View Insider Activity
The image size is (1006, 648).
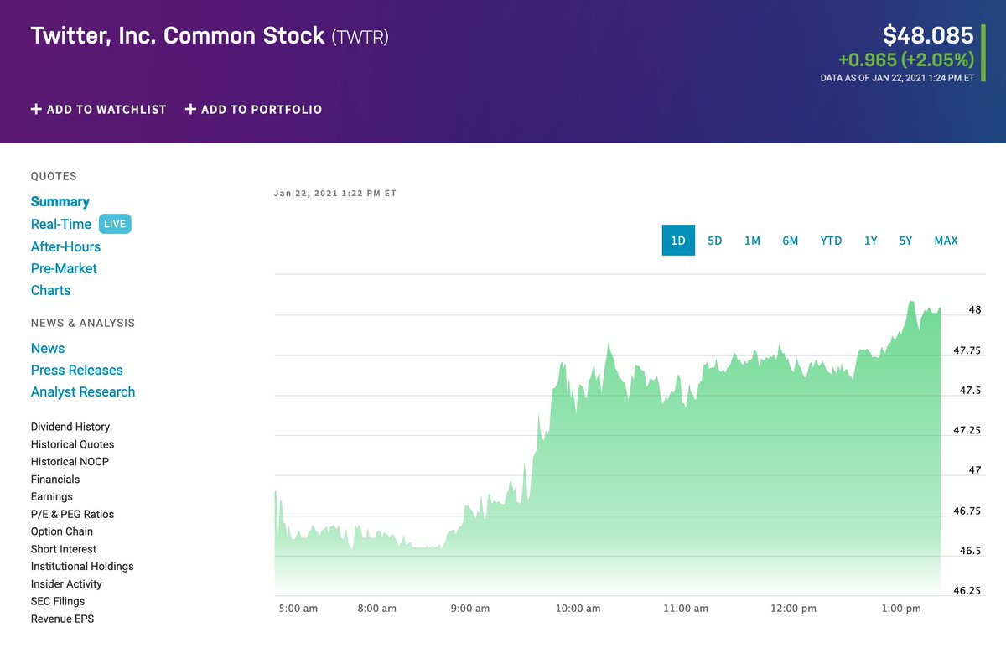pyautogui.click(x=66, y=584)
